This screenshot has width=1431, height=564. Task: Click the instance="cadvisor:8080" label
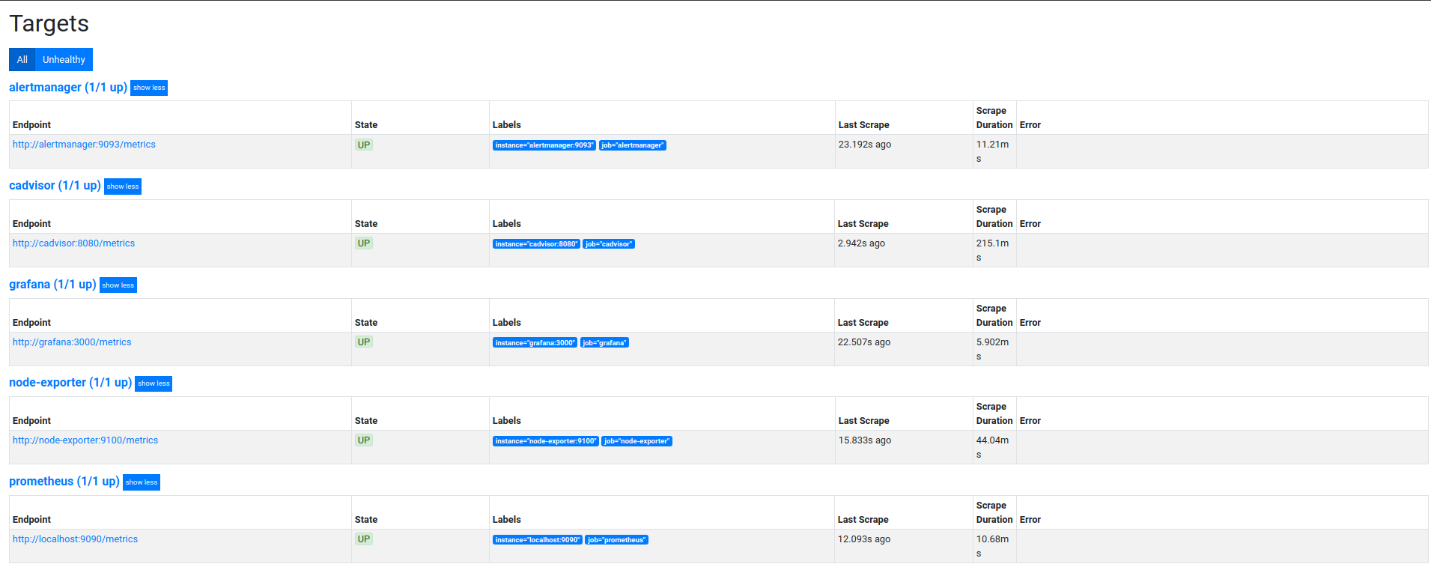[536, 244]
